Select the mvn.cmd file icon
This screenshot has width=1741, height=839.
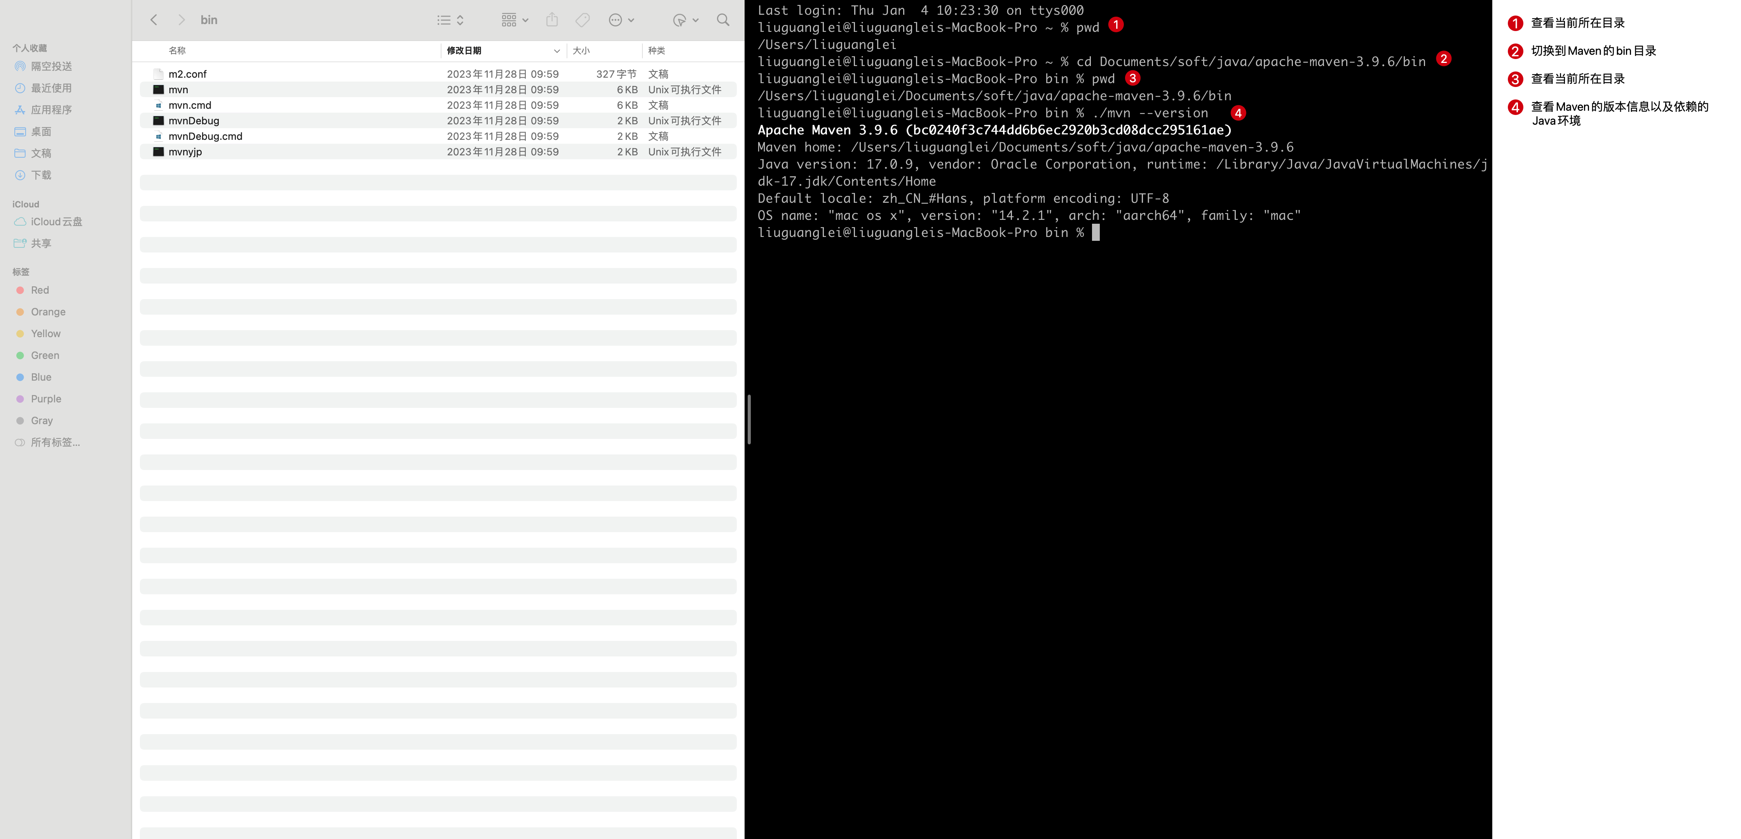point(158,105)
